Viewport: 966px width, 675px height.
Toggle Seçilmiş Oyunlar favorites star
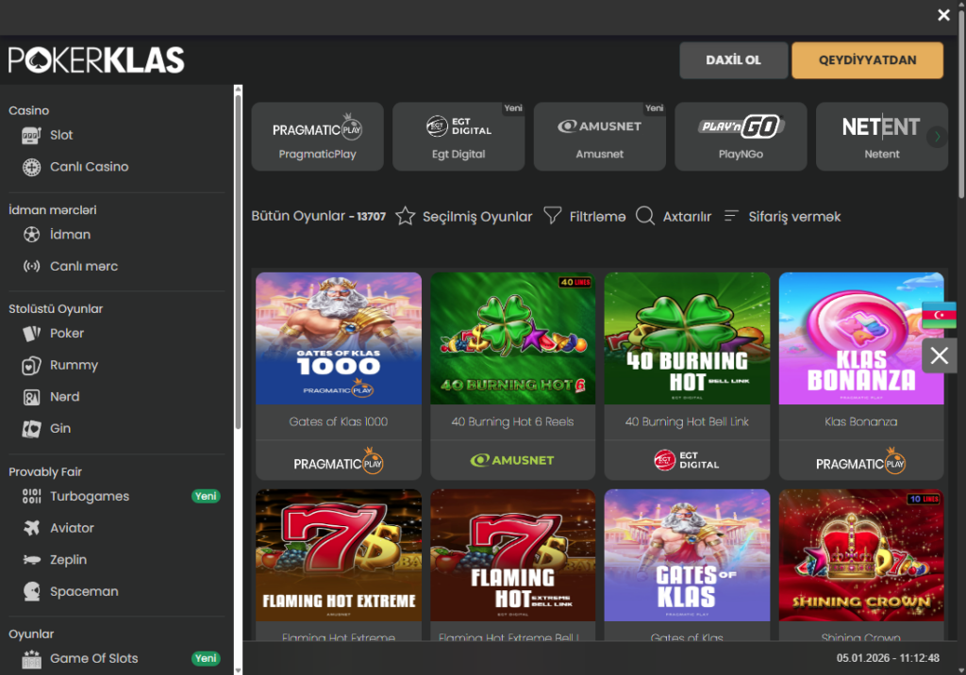[x=406, y=217]
